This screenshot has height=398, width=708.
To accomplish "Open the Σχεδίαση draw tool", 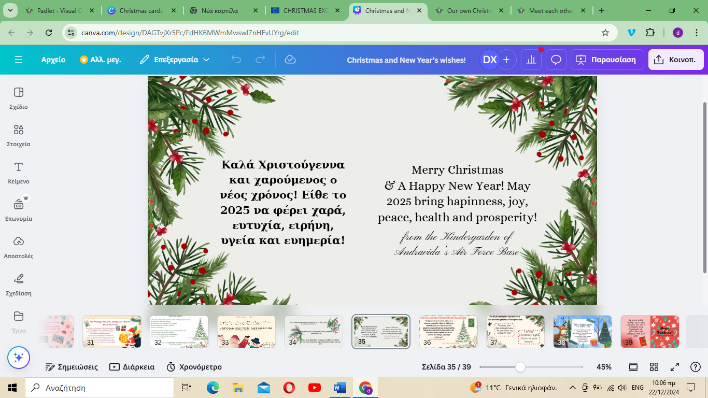I will [19, 284].
